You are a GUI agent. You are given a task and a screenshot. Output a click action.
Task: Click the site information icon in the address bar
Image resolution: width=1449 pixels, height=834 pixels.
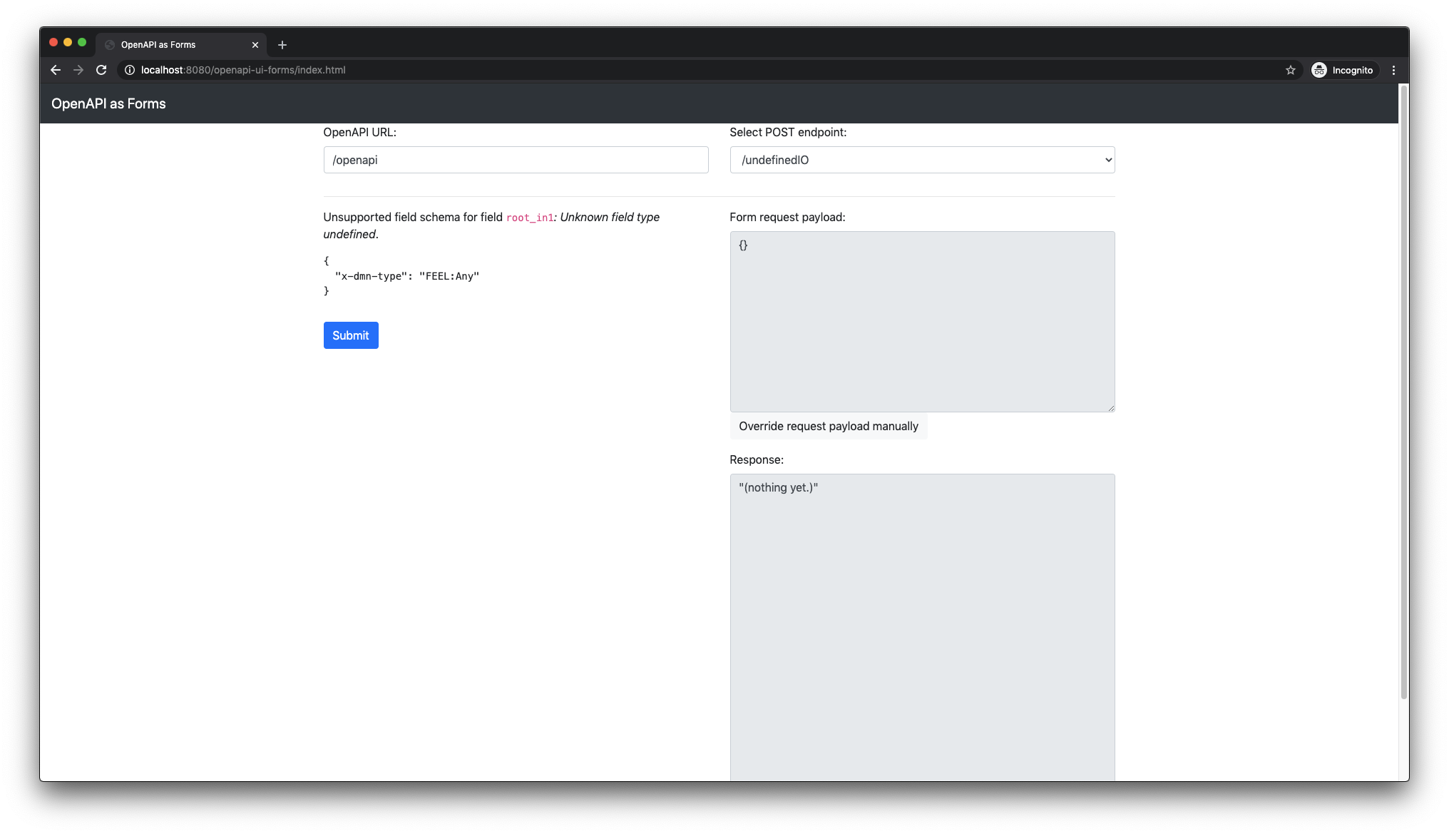(x=130, y=70)
